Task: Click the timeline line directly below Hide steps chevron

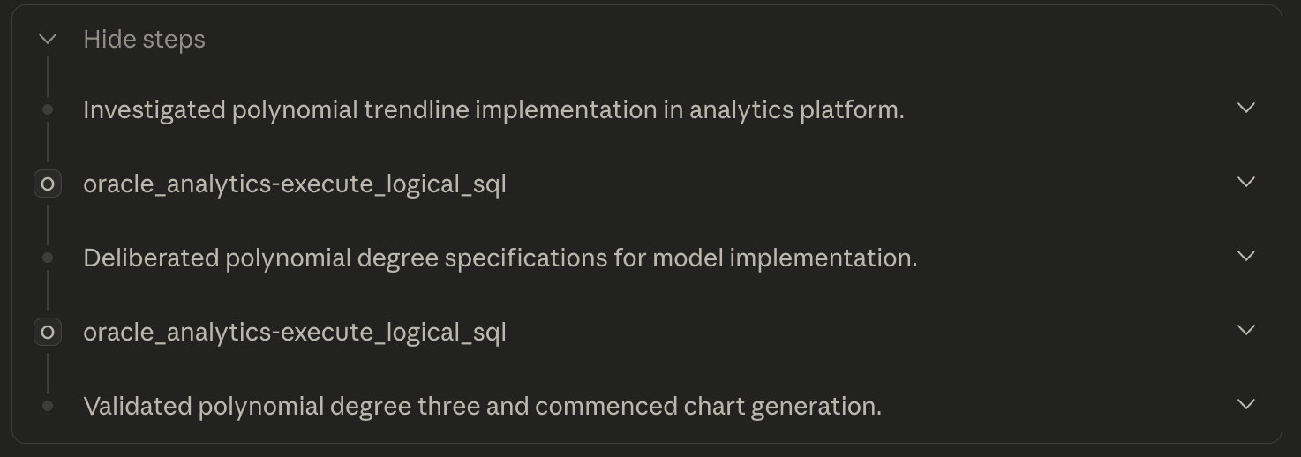Action: pyautogui.click(x=48, y=76)
